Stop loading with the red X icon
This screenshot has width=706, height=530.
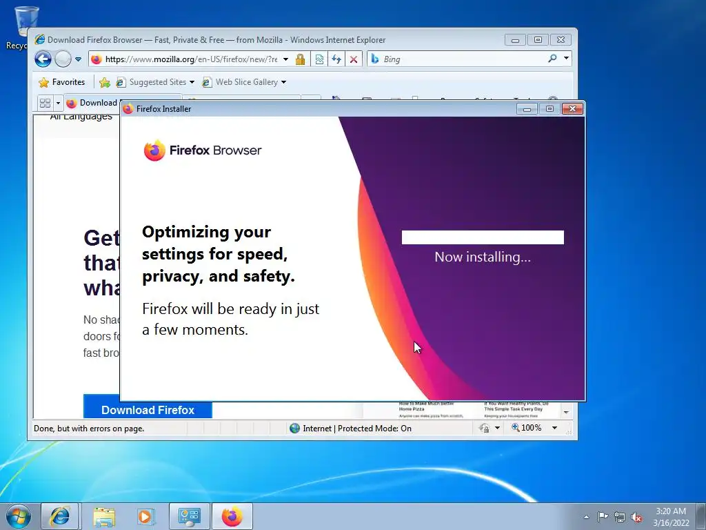(x=354, y=59)
